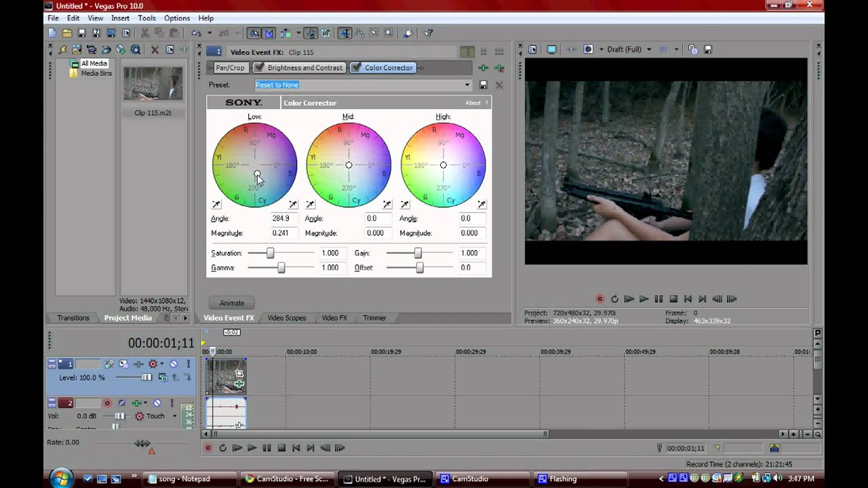
Task: Click the Saturation slider handle
Action: coord(271,253)
